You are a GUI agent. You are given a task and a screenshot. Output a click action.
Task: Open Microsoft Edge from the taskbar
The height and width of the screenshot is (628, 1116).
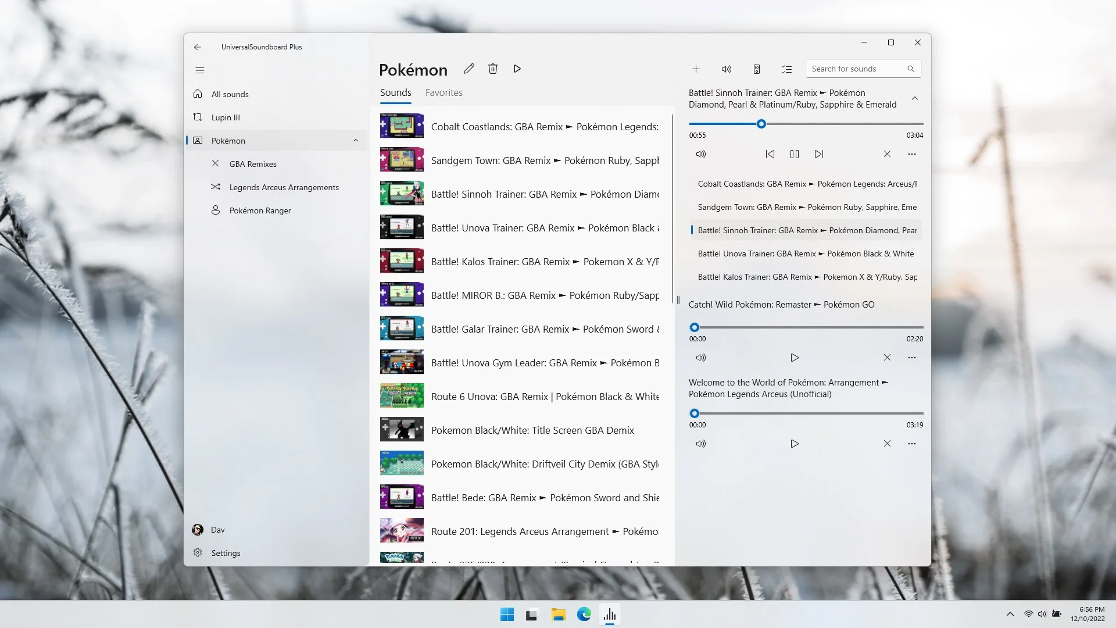pyautogui.click(x=584, y=615)
